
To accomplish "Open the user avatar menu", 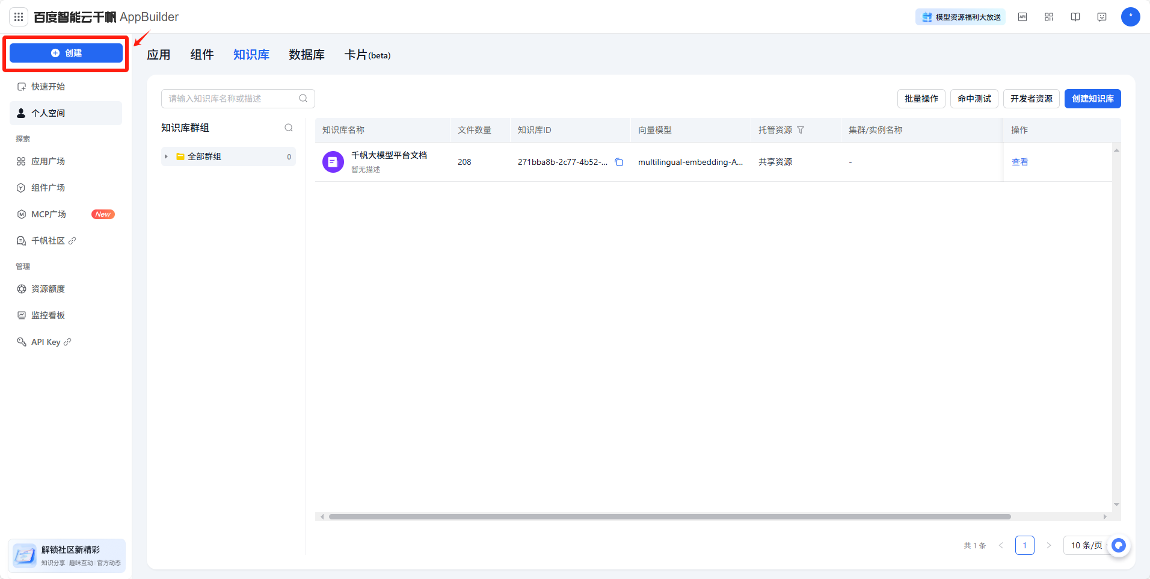I will (1130, 17).
